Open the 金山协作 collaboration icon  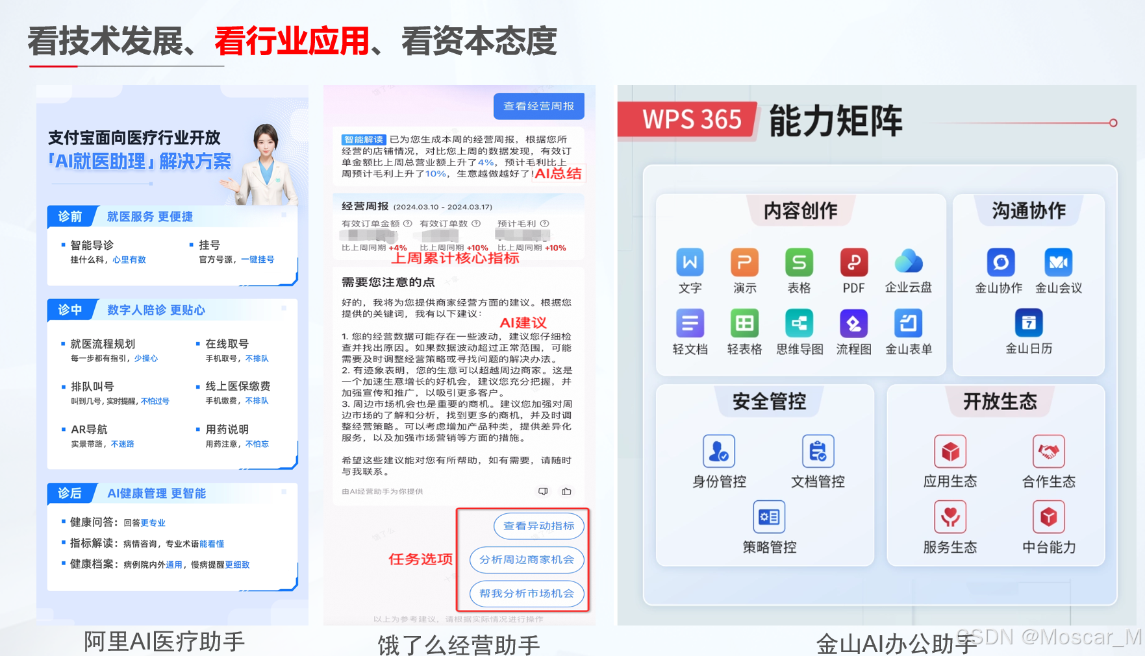point(1000,262)
